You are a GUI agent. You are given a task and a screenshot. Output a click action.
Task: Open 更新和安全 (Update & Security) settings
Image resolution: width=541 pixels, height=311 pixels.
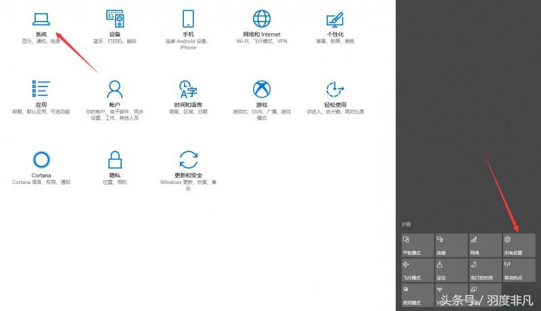tap(188, 170)
